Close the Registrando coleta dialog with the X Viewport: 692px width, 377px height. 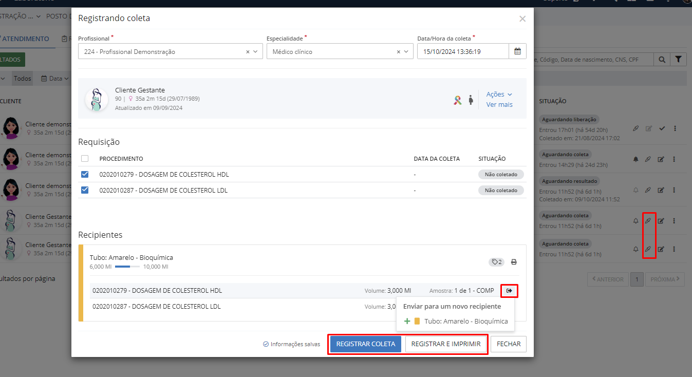point(522,19)
